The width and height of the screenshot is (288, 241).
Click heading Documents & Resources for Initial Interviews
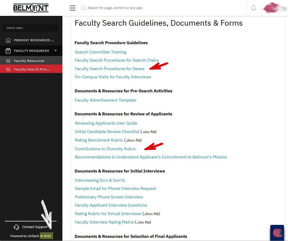pos(120,171)
